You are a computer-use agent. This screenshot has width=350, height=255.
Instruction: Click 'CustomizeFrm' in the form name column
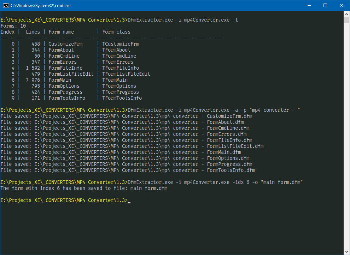(65, 44)
